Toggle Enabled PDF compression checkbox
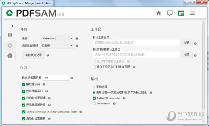This screenshot has width=209, height=126. coord(94,98)
